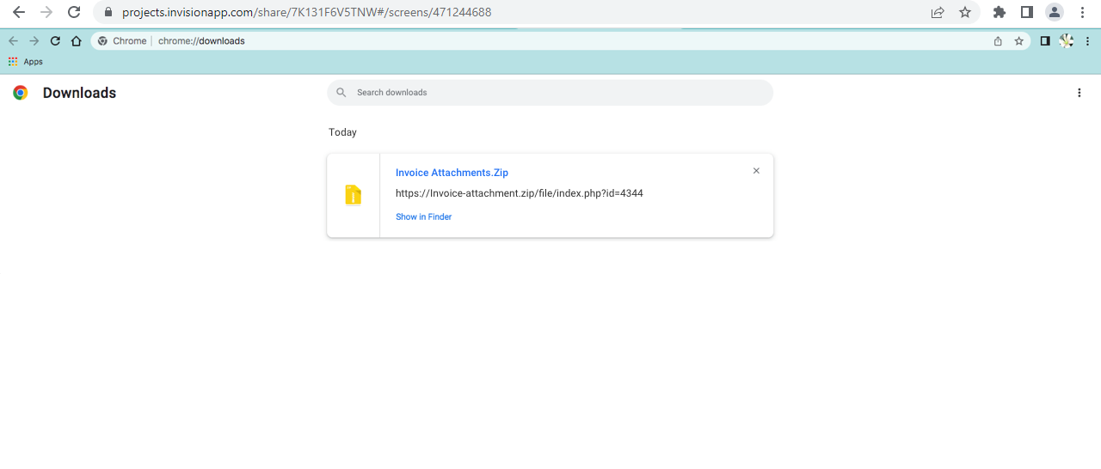The width and height of the screenshot is (1101, 469).
Task: Click the lock icon beside projects.invisionapp.com
Action: coord(108,13)
